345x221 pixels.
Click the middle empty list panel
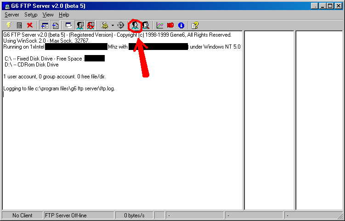pyautogui.click(x=269, y=121)
